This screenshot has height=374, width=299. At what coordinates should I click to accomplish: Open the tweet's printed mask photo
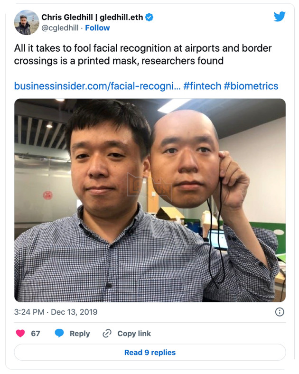150,200
